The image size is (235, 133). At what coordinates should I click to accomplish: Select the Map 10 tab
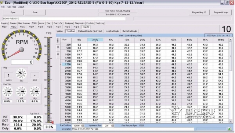[86, 27]
